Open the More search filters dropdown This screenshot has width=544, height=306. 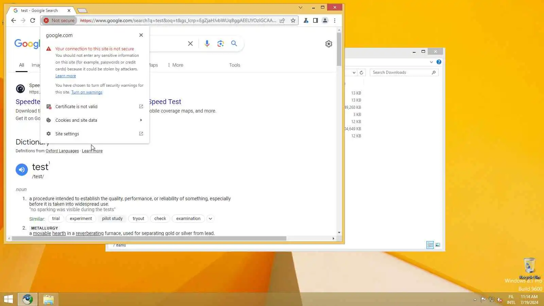[175, 65]
